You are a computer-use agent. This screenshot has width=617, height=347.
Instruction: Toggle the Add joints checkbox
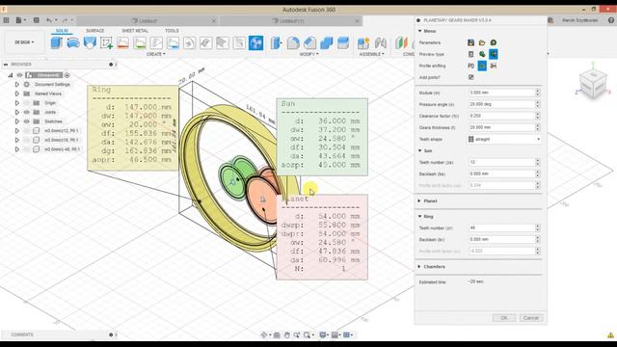(x=470, y=77)
